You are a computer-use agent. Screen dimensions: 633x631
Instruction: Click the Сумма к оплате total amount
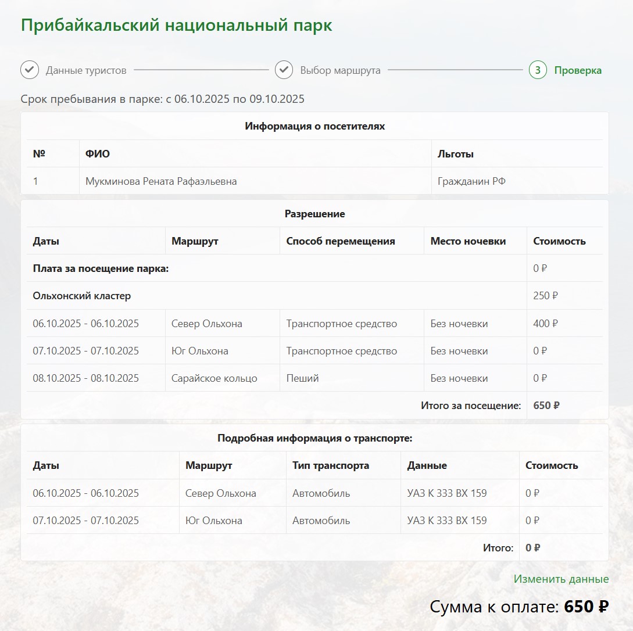[x=586, y=607]
